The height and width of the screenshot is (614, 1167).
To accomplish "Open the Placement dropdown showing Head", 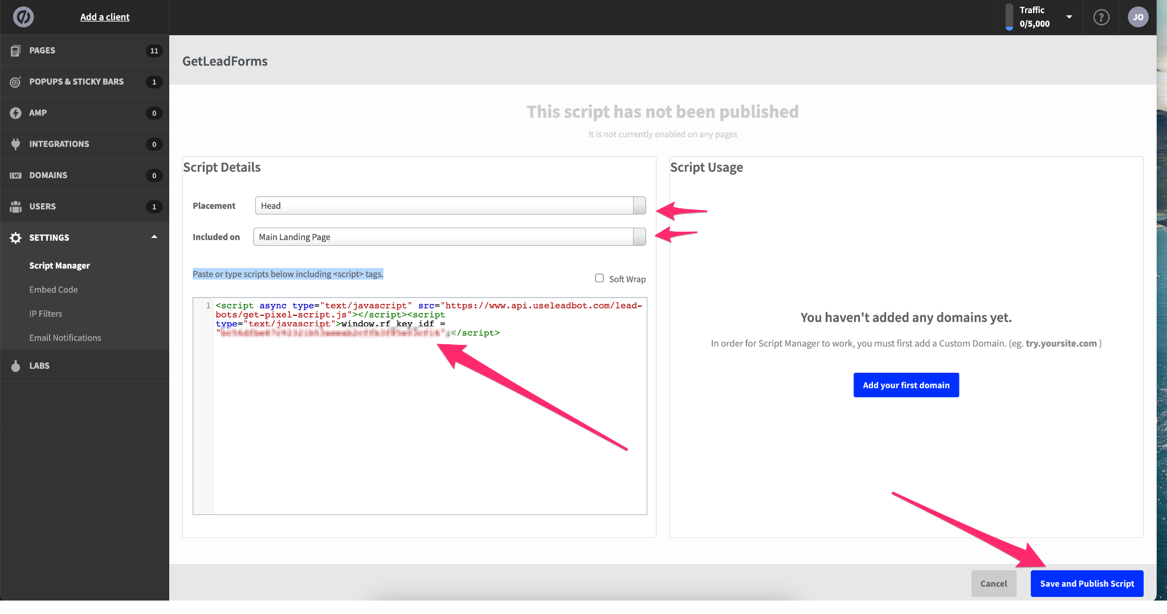I will (450, 205).
